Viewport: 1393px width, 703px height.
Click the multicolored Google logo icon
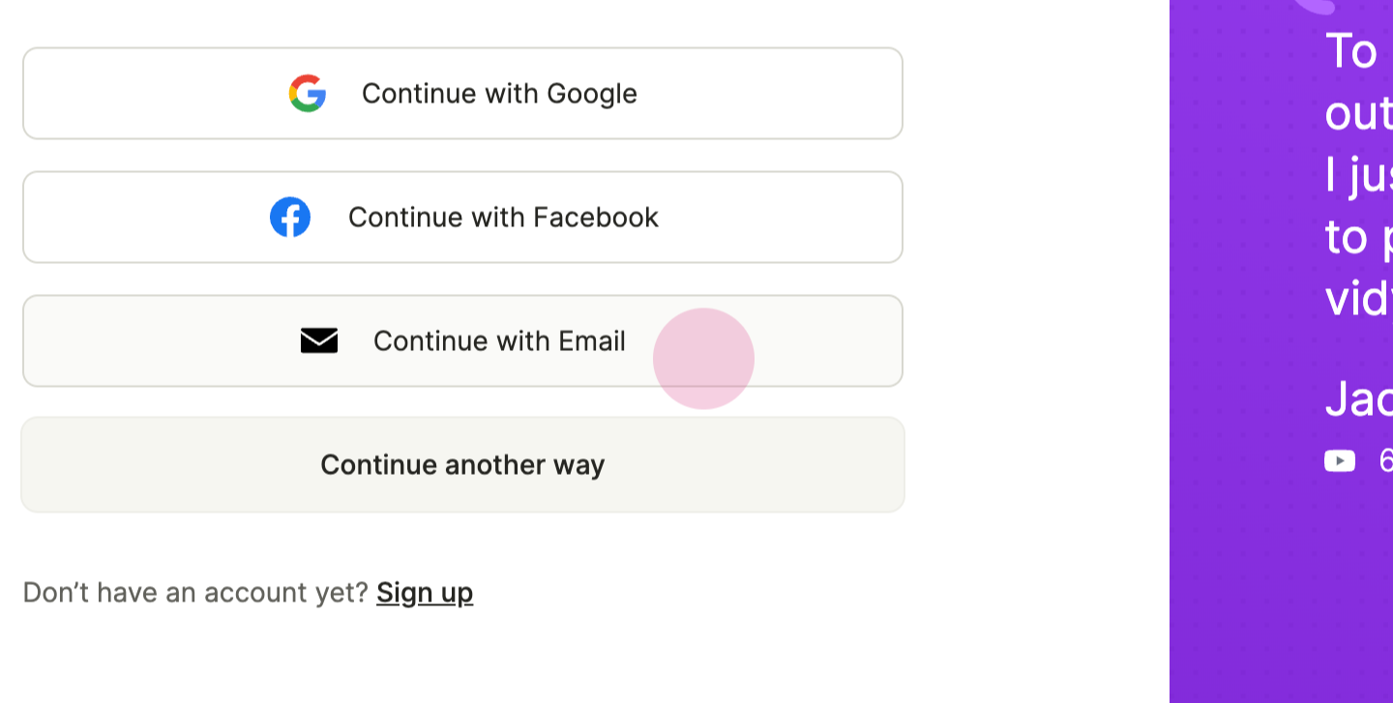coord(308,93)
